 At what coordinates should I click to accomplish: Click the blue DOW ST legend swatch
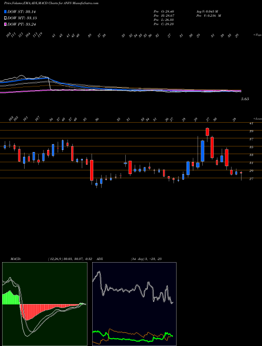pyautogui.click(x=5, y=12)
